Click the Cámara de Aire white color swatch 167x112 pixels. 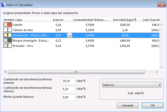pos(10,30)
